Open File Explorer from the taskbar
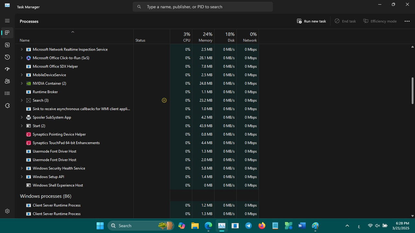This screenshot has width=415, height=233. pos(195,226)
